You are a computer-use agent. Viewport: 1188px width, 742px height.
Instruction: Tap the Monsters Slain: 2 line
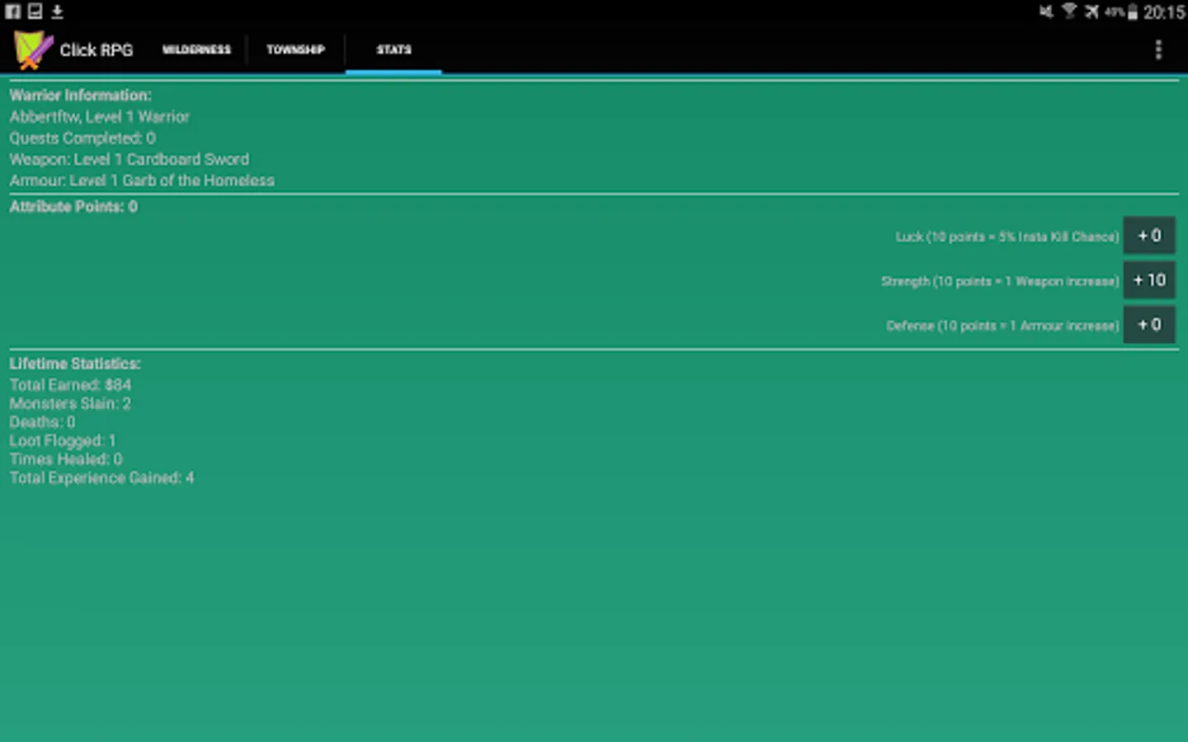click(70, 404)
